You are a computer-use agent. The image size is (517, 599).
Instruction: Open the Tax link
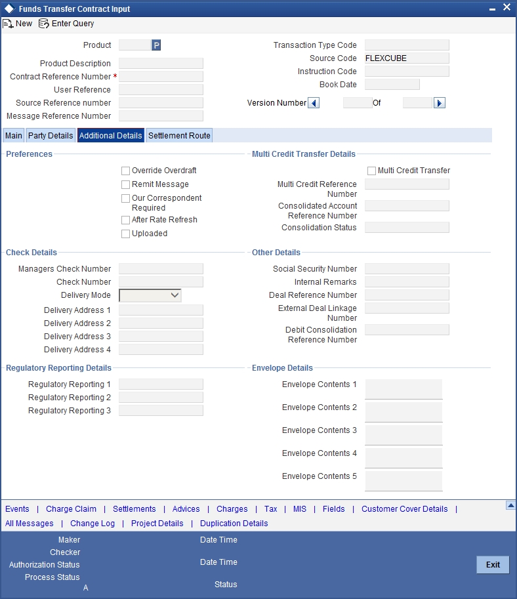[x=270, y=509]
